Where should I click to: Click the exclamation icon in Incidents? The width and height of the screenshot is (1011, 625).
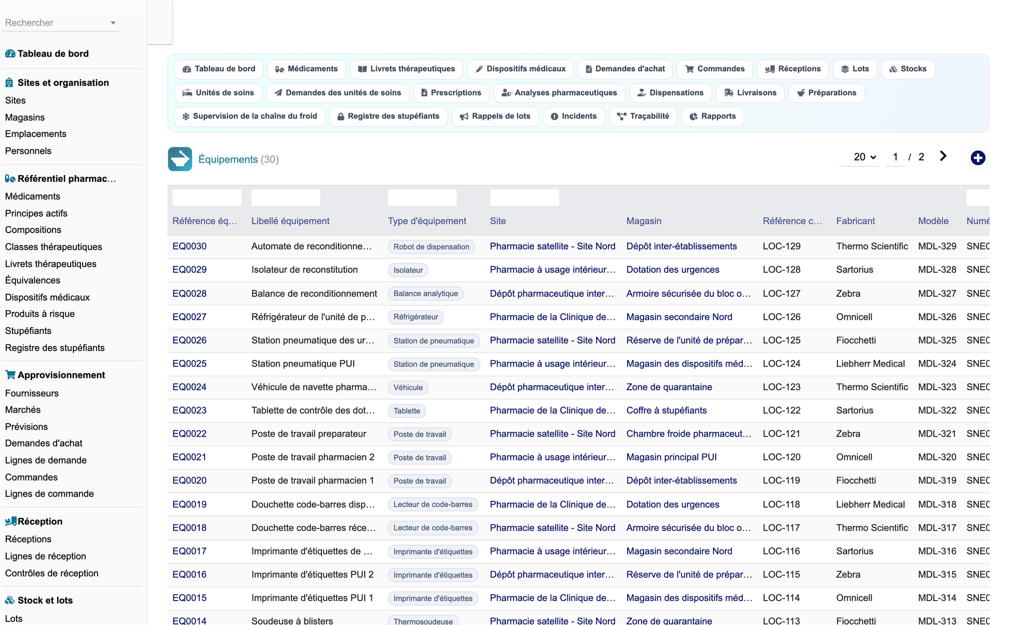(x=554, y=116)
